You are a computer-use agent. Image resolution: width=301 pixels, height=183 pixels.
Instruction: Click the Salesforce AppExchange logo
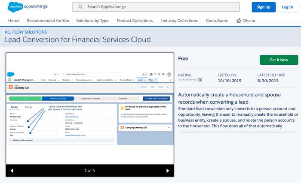pyautogui.click(x=28, y=7)
